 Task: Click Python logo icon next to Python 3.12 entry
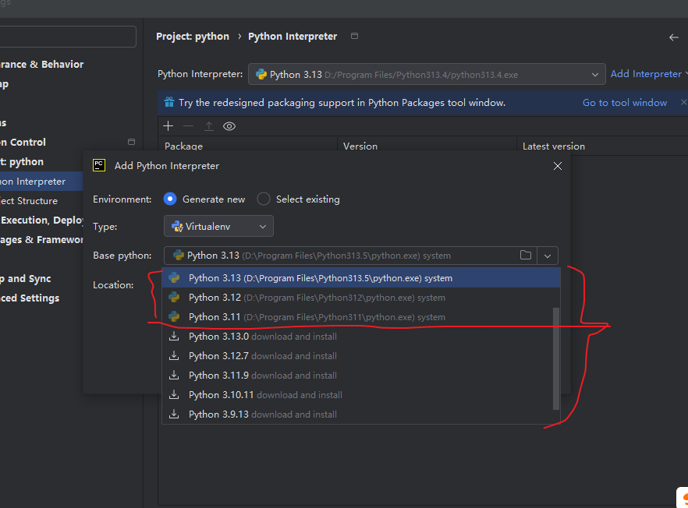[x=174, y=297]
